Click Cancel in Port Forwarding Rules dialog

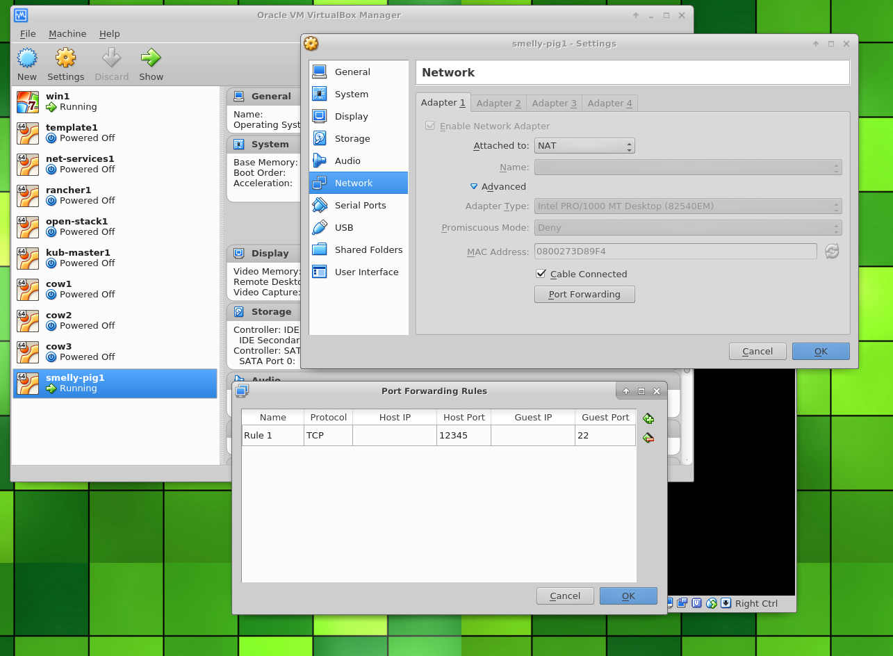coord(565,596)
